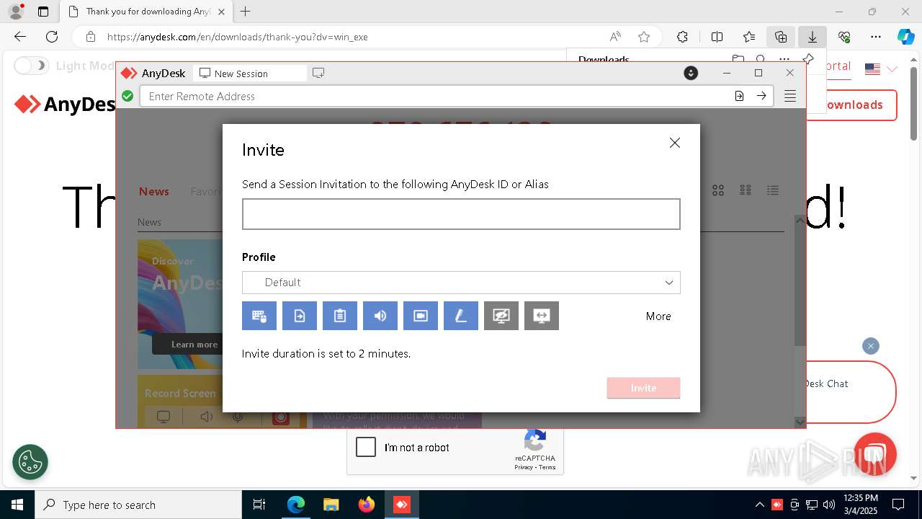Open a new Edge tab
922x519 pixels.
tap(246, 12)
